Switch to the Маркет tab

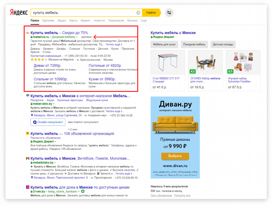coord(86,20)
